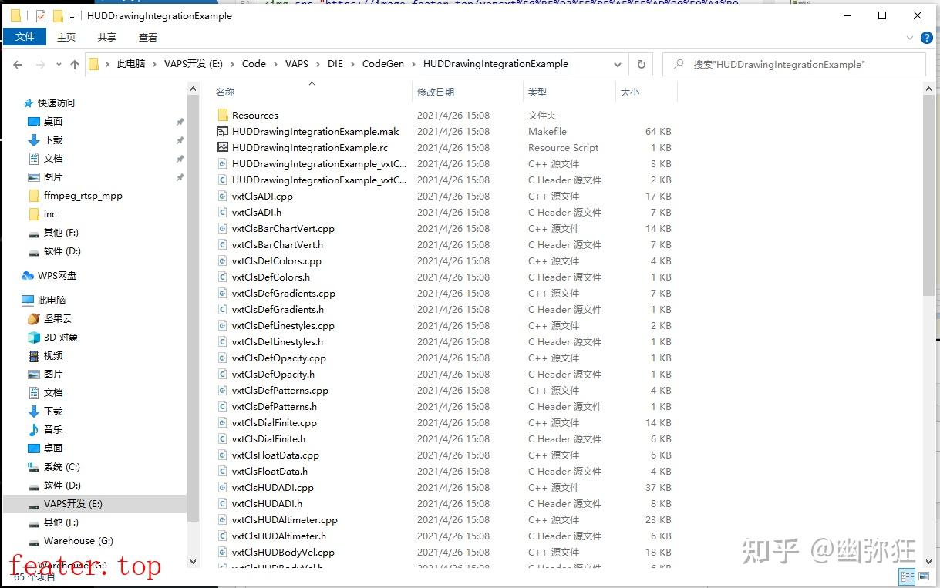Click the search box for this folder

(794, 64)
